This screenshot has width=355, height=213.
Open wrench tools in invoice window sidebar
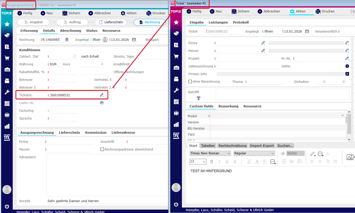pos(7,92)
